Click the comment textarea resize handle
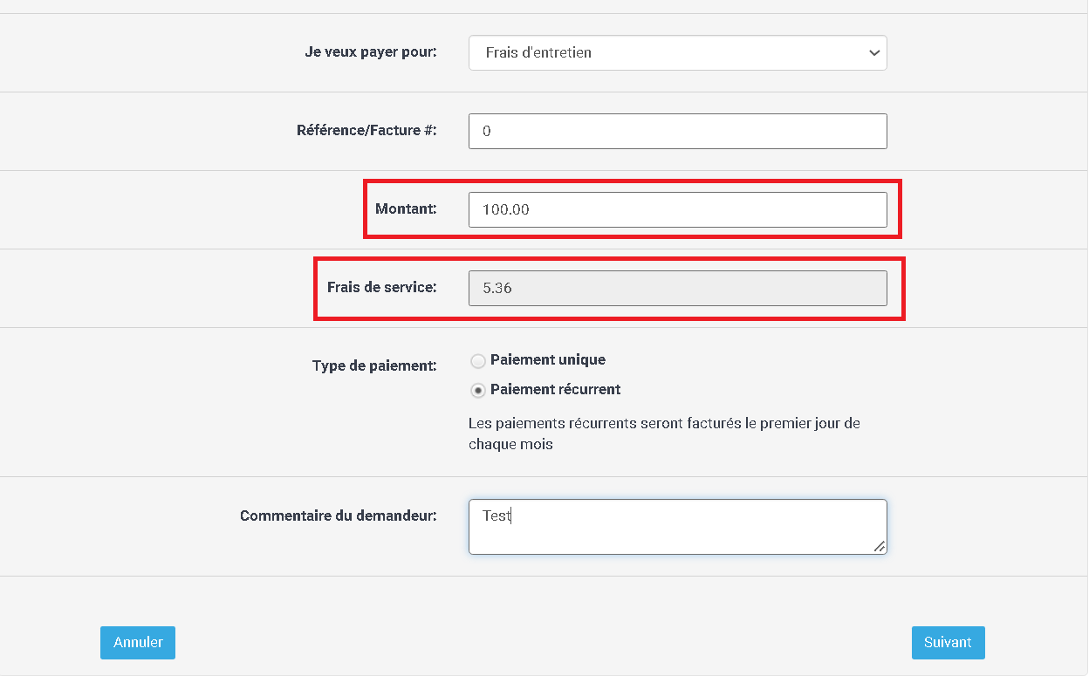The height and width of the screenshot is (676, 1089). pyautogui.click(x=880, y=547)
